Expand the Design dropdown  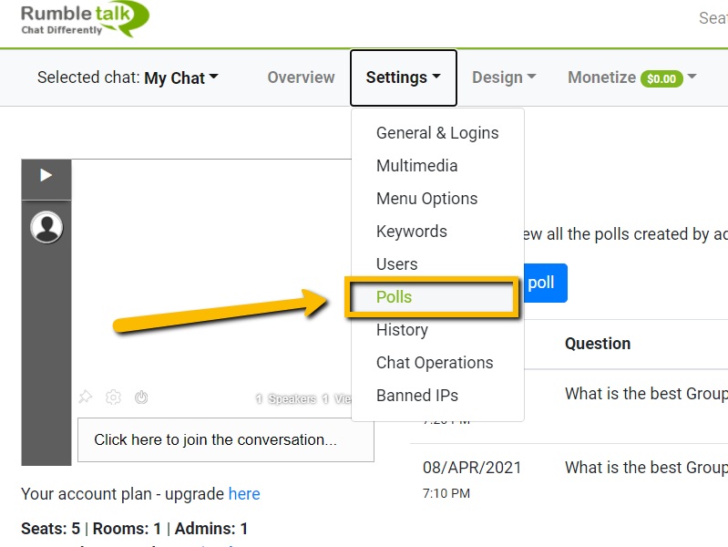tap(503, 78)
